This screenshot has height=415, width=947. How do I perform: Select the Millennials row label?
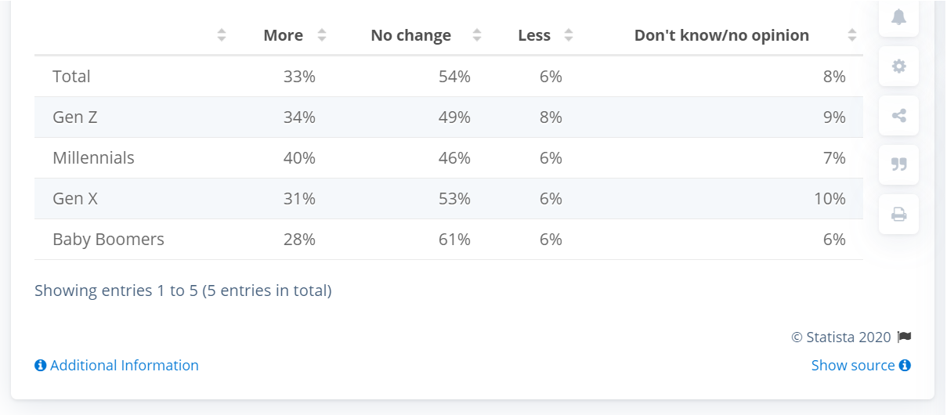tap(93, 158)
